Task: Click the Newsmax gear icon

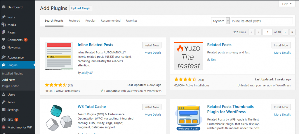Action: (x=4, y=48)
